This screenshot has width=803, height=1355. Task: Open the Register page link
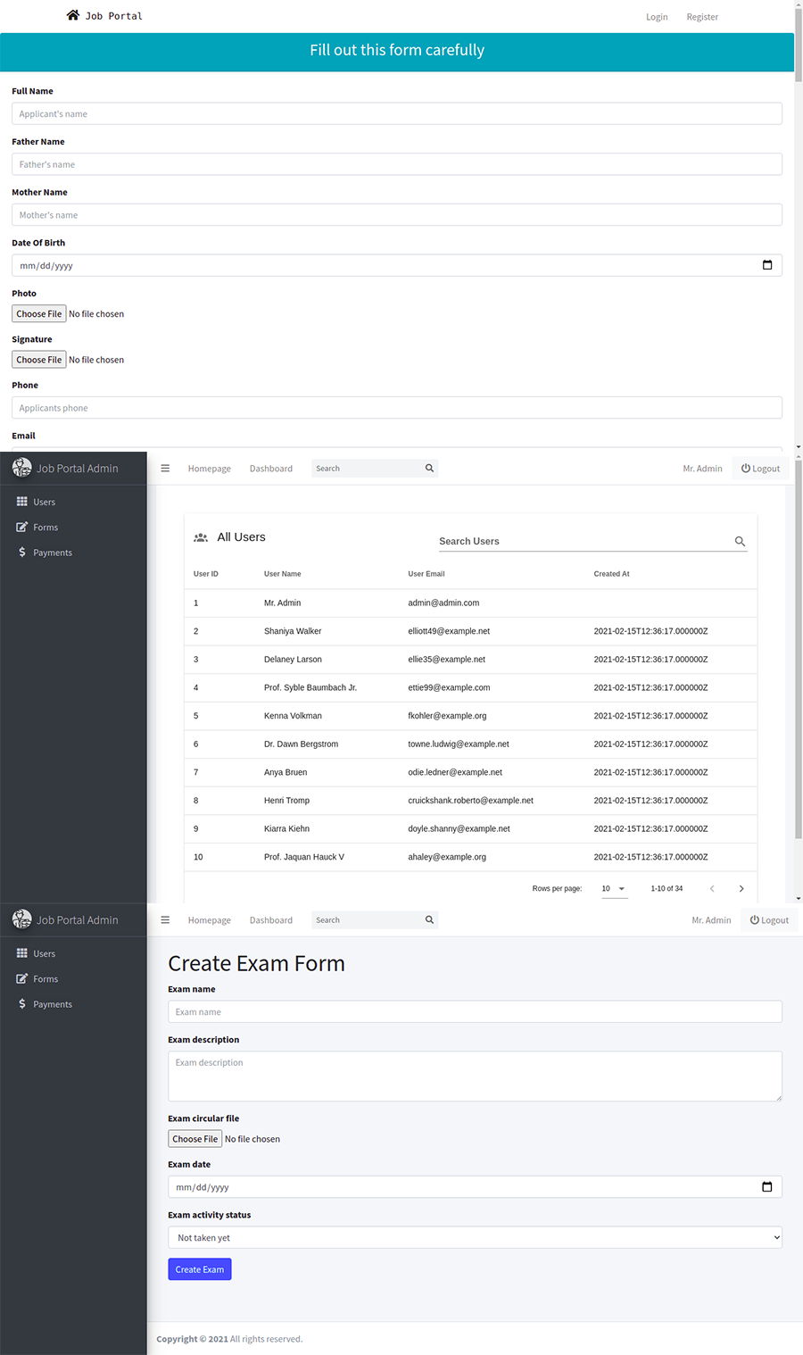(702, 17)
